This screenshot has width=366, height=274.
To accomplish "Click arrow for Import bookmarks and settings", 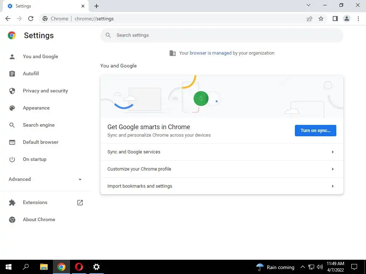I will pos(333,186).
